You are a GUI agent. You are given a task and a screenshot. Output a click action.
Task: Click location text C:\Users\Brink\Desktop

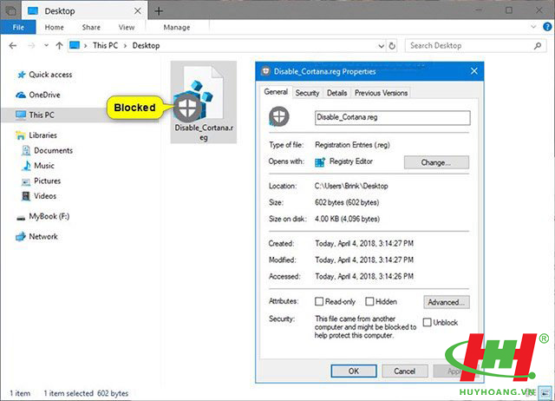click(x=351, y=186)
